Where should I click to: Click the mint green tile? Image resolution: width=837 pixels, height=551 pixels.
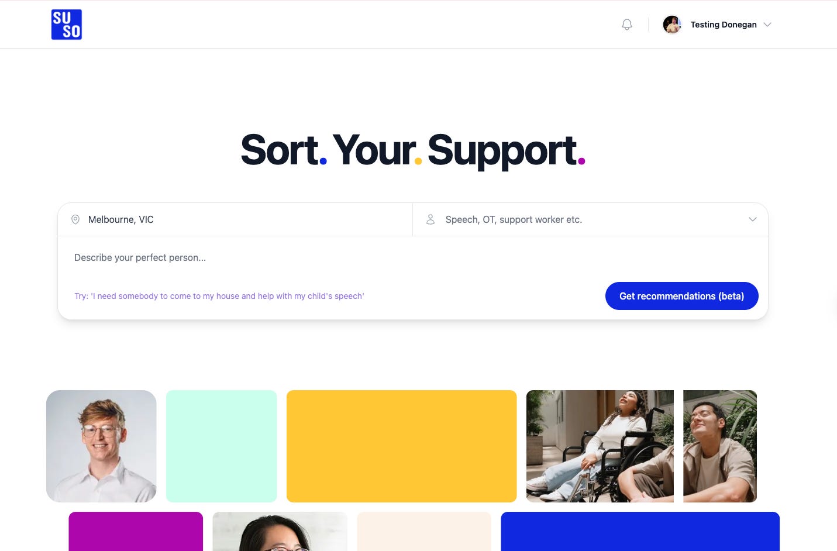[222, 446]
